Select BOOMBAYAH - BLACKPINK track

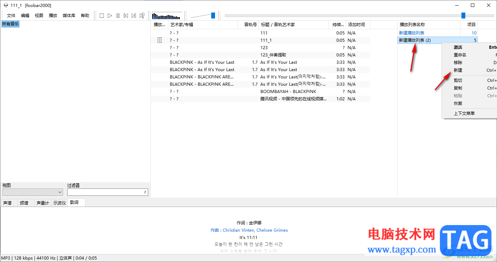(x=260, y=92)
